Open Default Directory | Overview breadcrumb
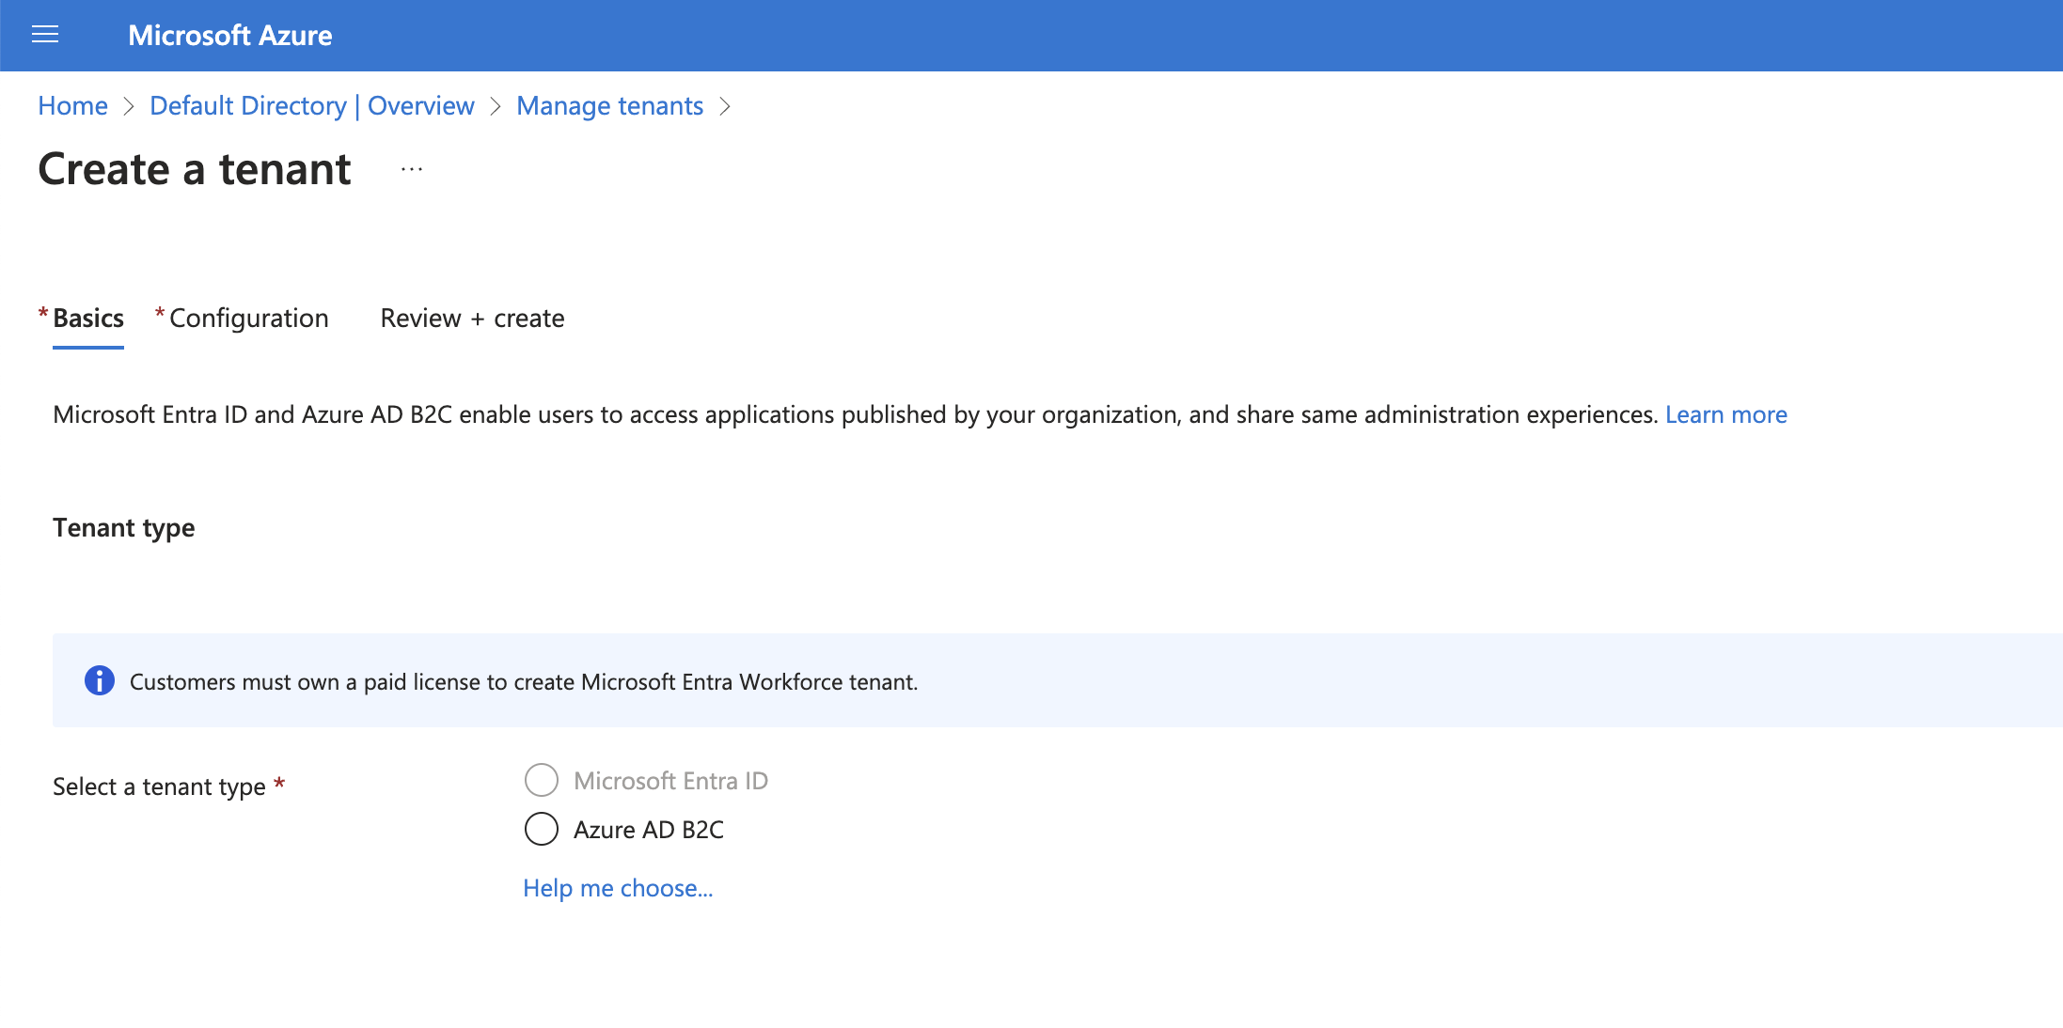The image size is (2063, 1028). coord(311,106)
